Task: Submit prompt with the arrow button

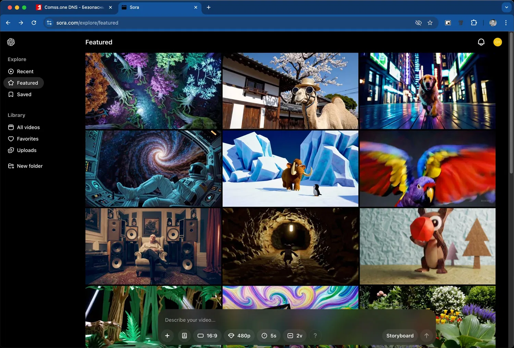Action: tap(427, 336)
